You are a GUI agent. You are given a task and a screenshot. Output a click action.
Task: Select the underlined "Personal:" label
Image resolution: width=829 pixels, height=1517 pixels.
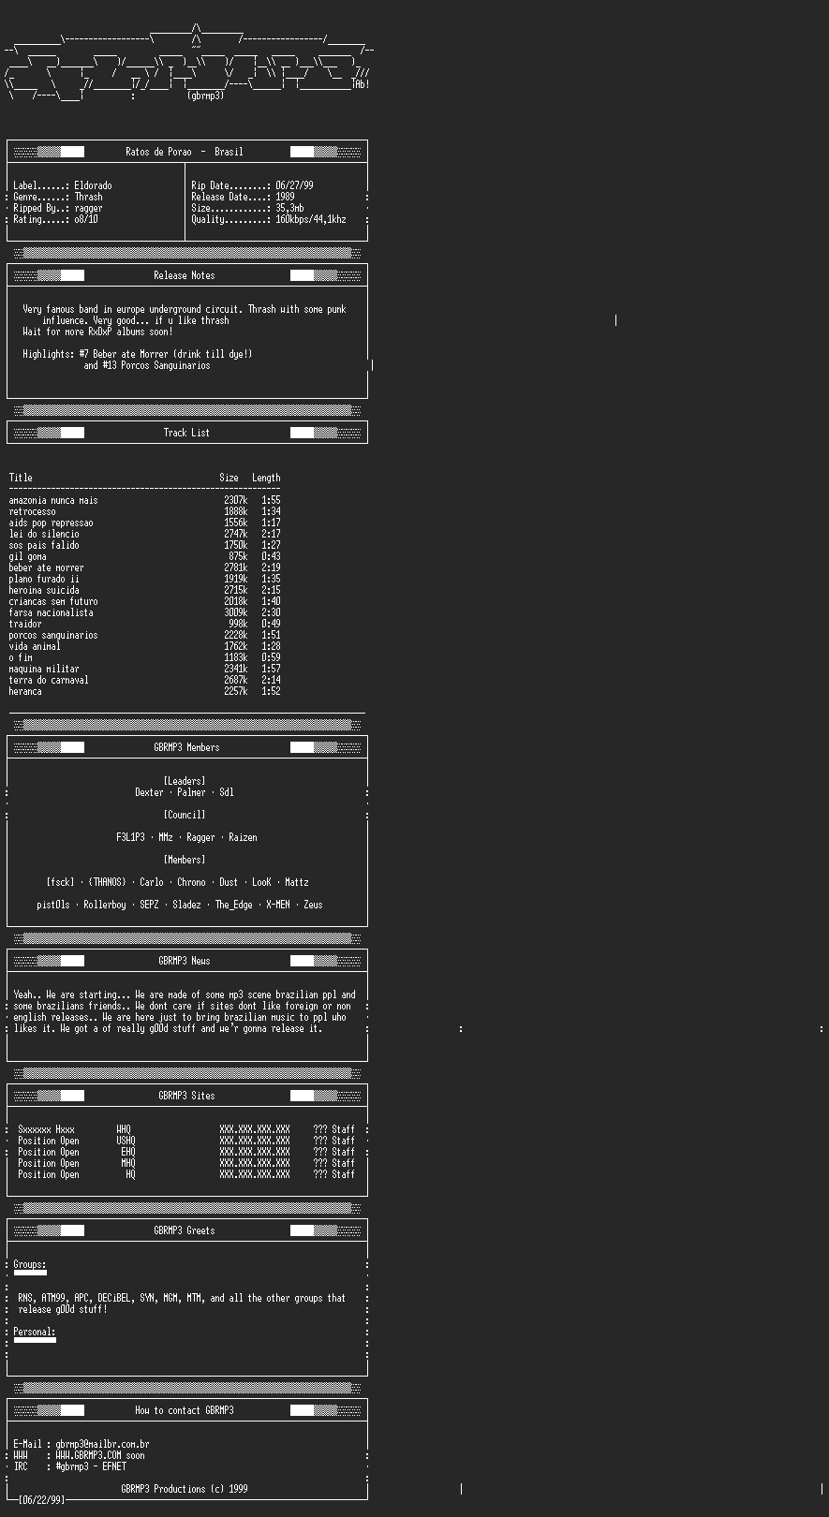click(x=35, y=1332)
